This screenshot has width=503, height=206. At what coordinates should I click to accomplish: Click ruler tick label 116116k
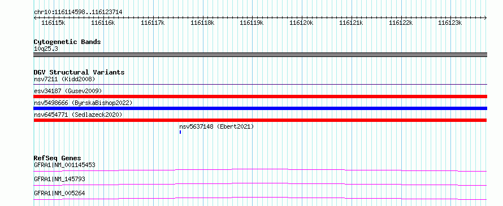tap(103, 23)
